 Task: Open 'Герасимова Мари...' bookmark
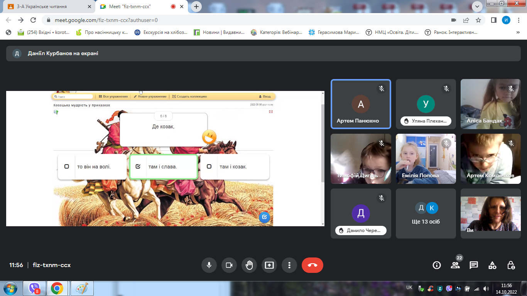(x=334, y=32)
